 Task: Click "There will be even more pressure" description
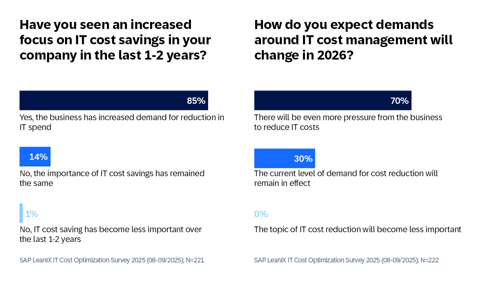pos(348,122)
